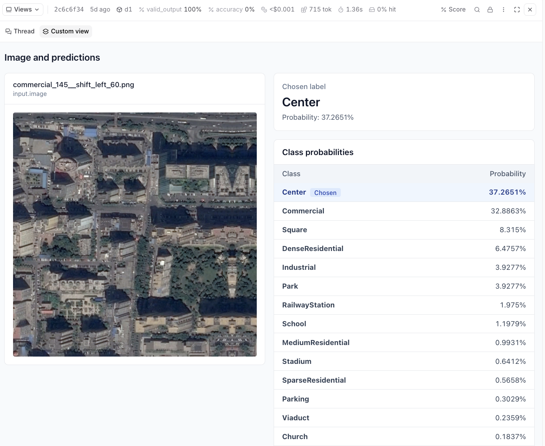
Task: Select the SparseResidential class row
Action: pyautogui.click(x=404, y=380)
